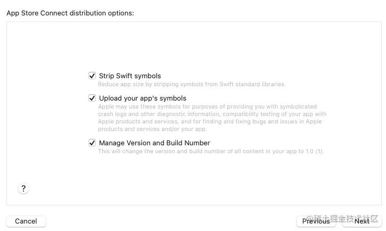Uncheck the Strip Swift symbols checkbox
The height and width of the screenshot is (231, 386).
click(x=92, y=76)
